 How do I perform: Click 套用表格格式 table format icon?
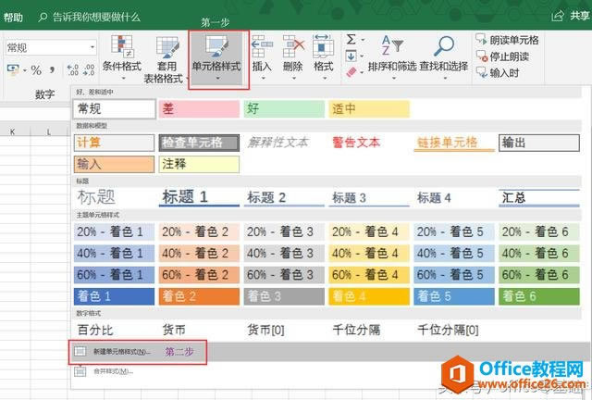166,47
